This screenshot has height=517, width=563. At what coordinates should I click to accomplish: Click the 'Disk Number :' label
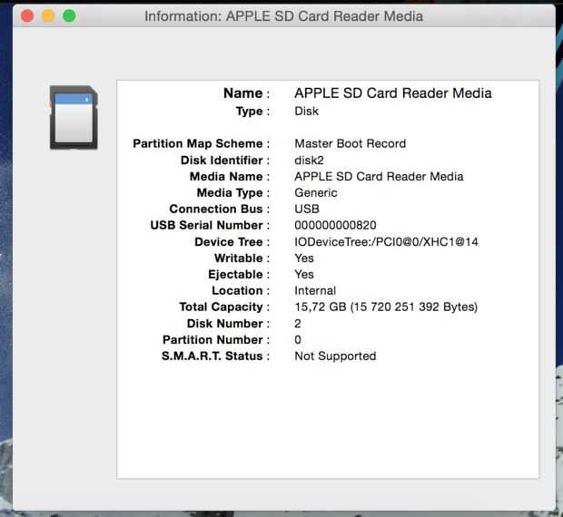228,324
